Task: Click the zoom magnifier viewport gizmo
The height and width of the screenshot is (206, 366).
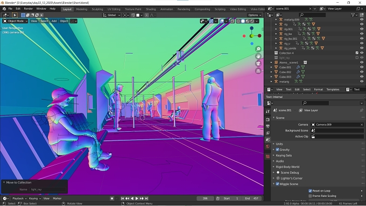Action: pos(258,49)
